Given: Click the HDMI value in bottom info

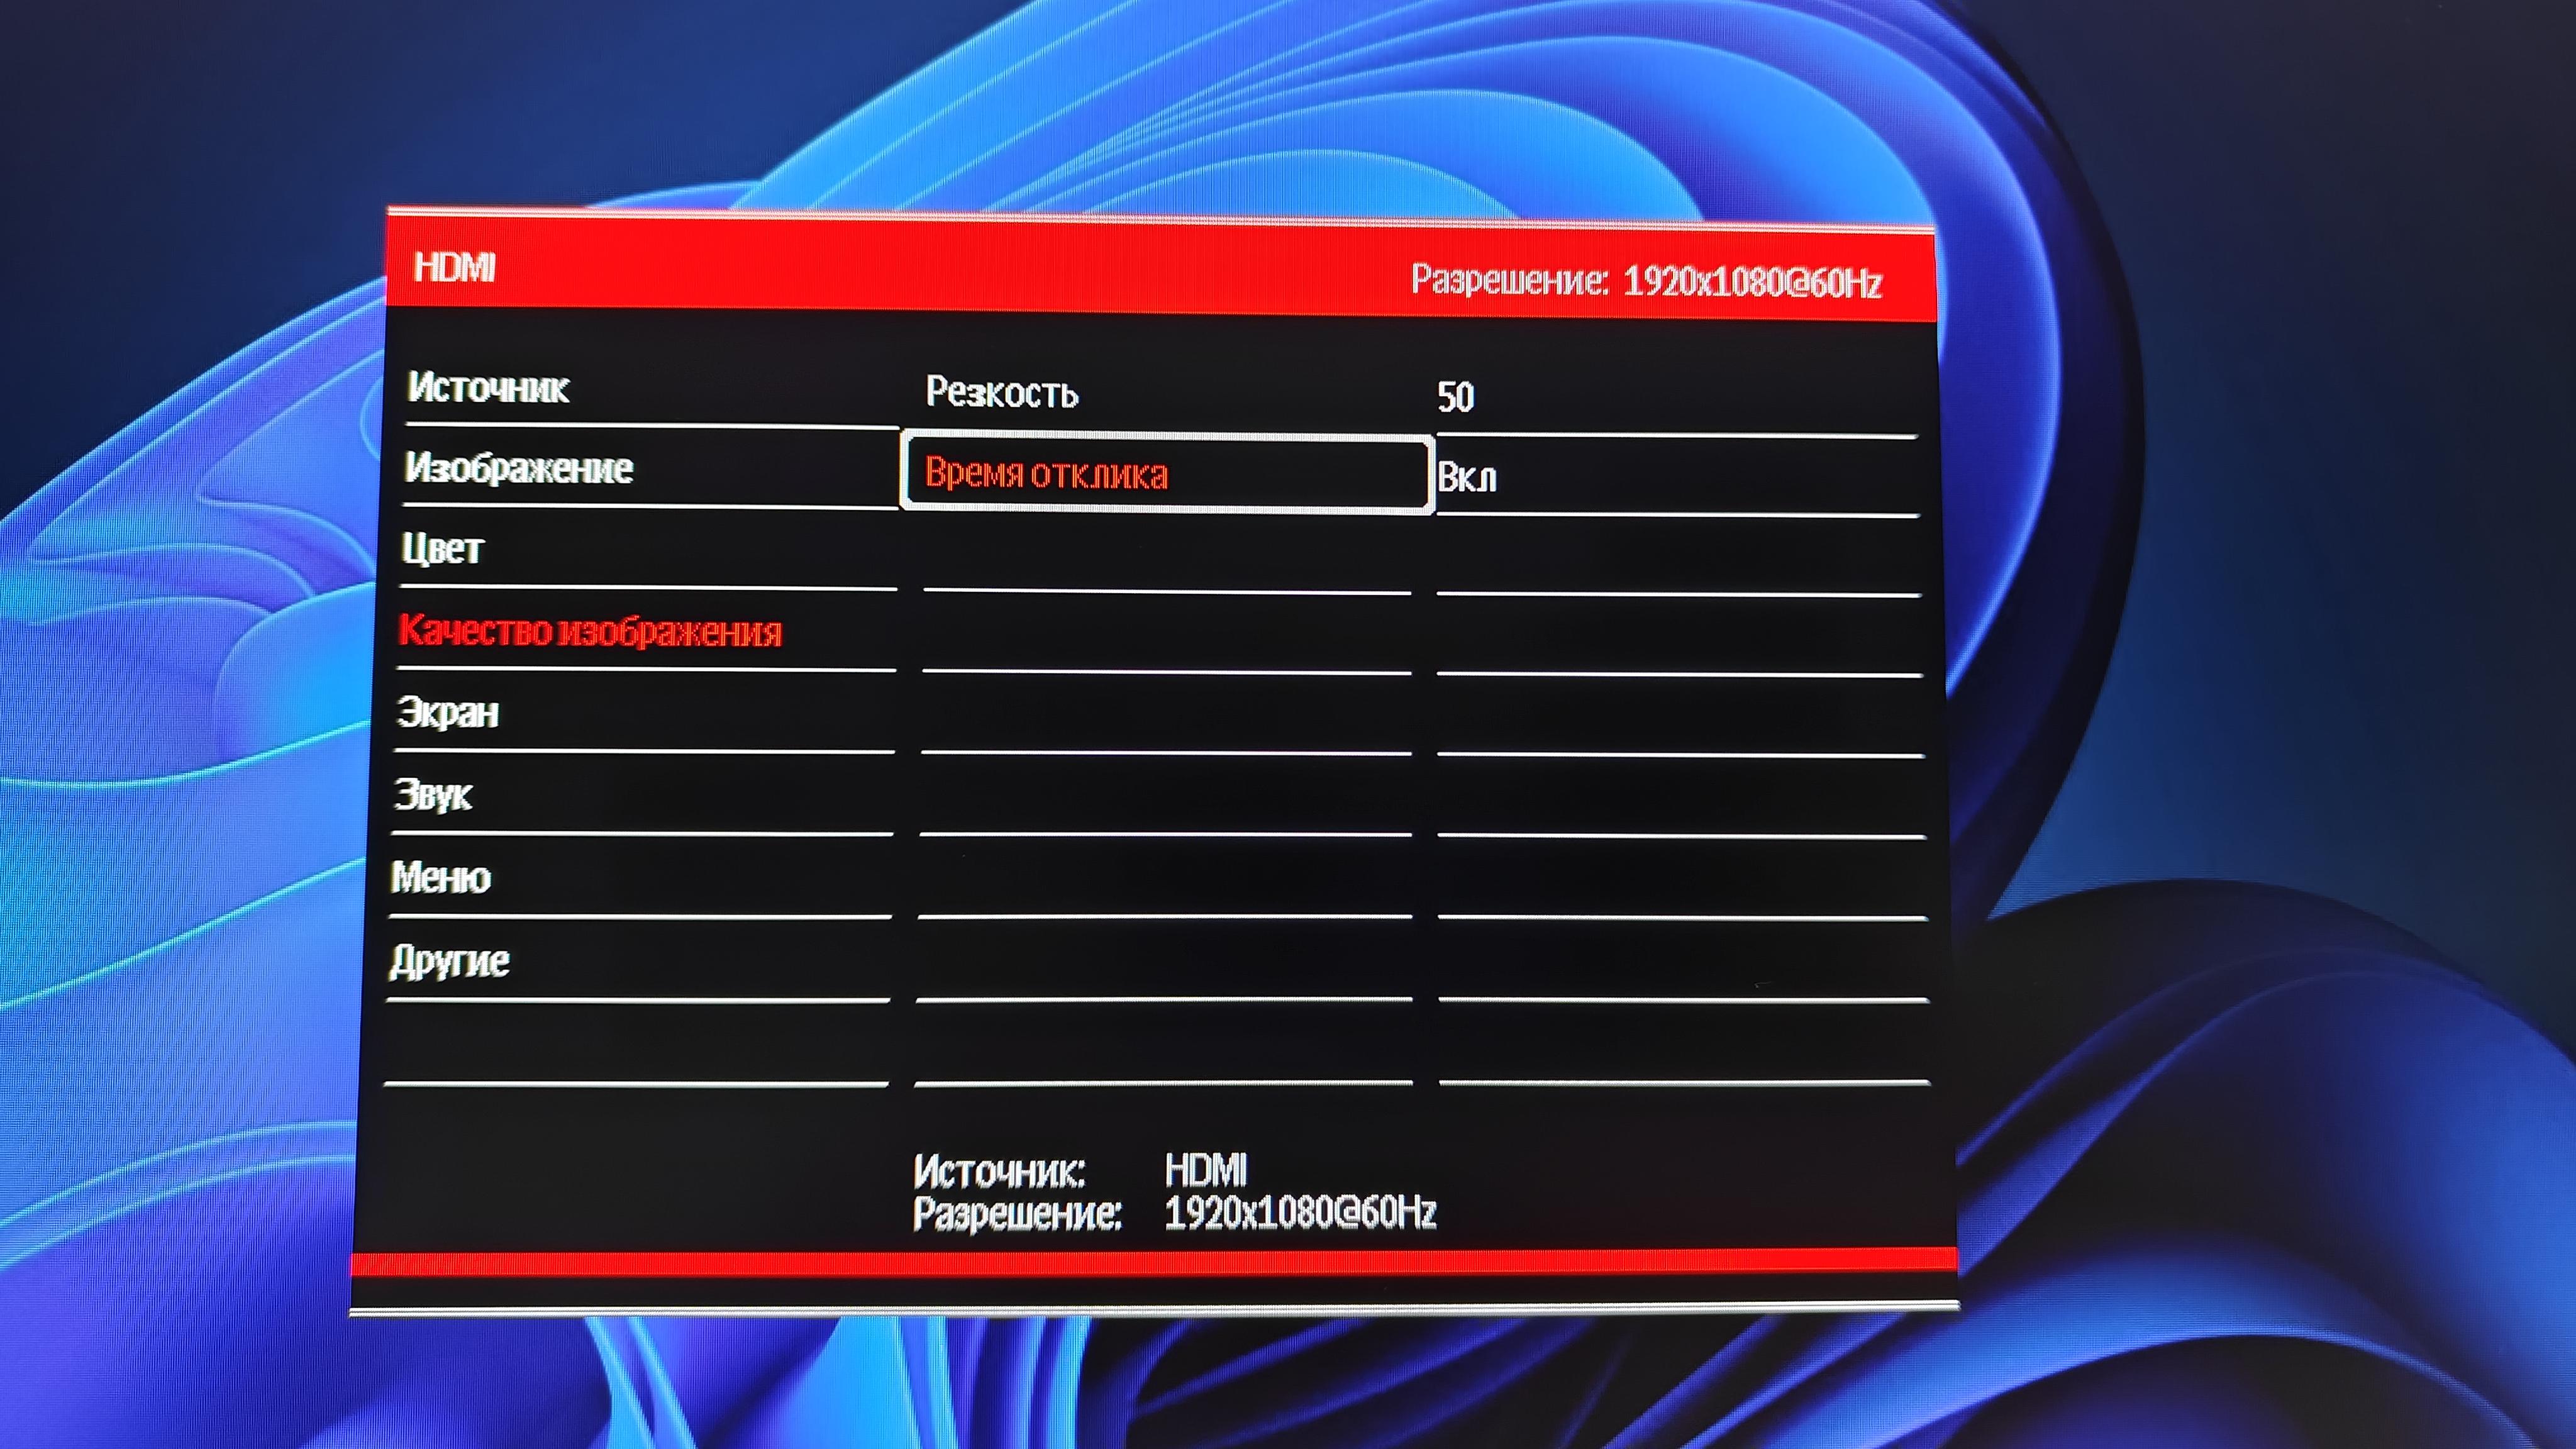Looking at the screenshot, I should (1207, 1170).
